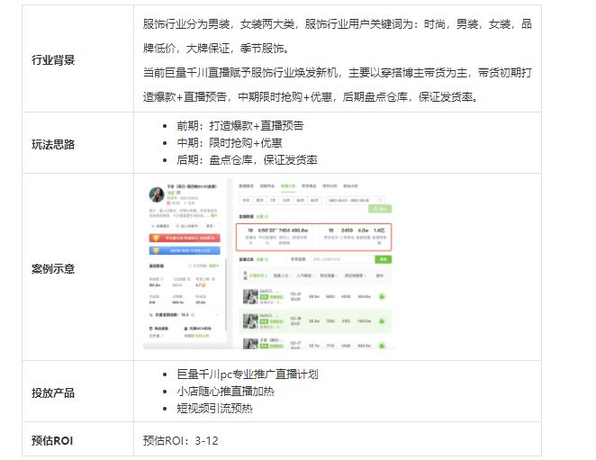Select the green highlighted tab in the case screenshot

(288, 186)
